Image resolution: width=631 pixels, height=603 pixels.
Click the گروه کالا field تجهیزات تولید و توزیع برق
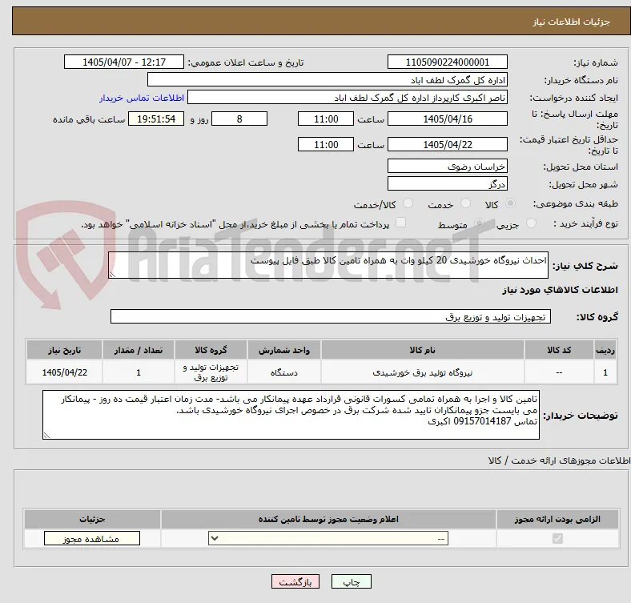click(x=331, y=316)
